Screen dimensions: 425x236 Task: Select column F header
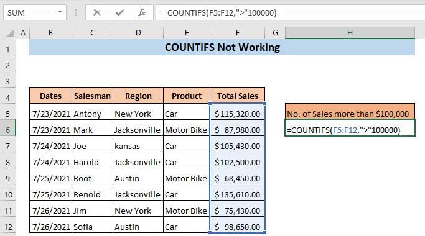[x=238, y=33]
